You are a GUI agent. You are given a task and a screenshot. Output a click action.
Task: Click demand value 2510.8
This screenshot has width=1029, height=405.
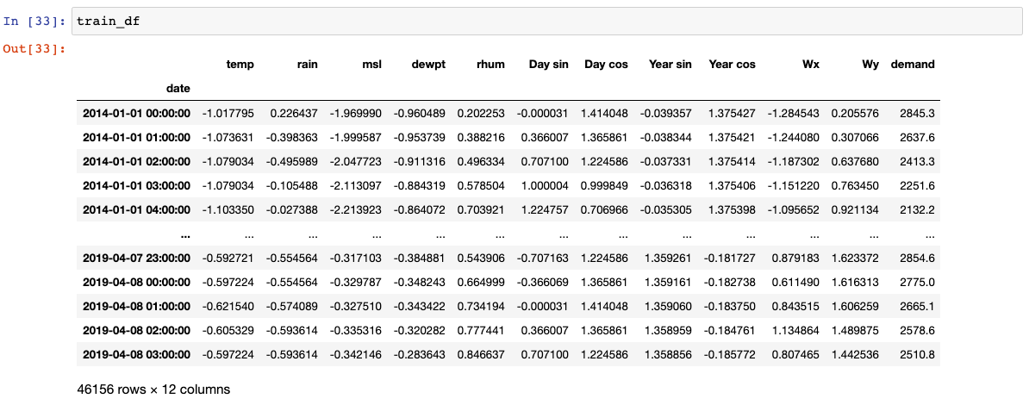(x=919, y=354)
